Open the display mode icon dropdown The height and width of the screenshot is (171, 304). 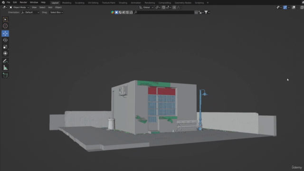[201, 12]
